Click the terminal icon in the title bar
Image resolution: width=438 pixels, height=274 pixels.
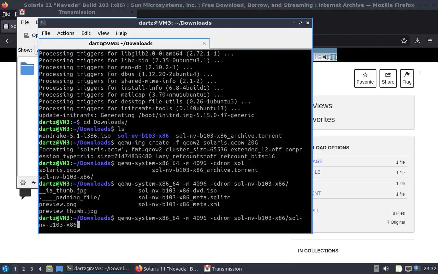pyautogui.click(x=43, y=23)
